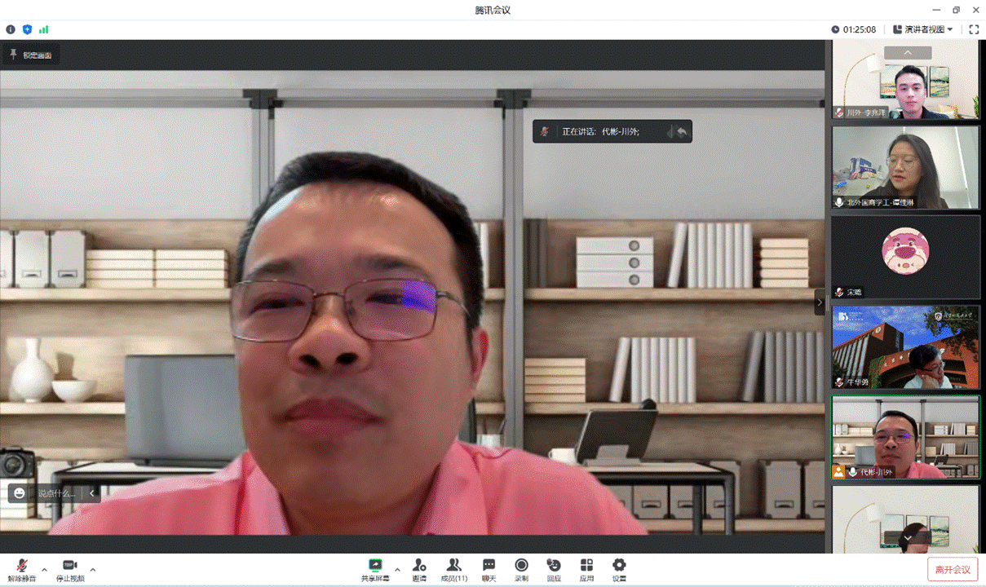Start screen sharing (共享屏幕)
Image resolution: width=986 pixels, height=587 pixels.
click(x=375, y=570)
